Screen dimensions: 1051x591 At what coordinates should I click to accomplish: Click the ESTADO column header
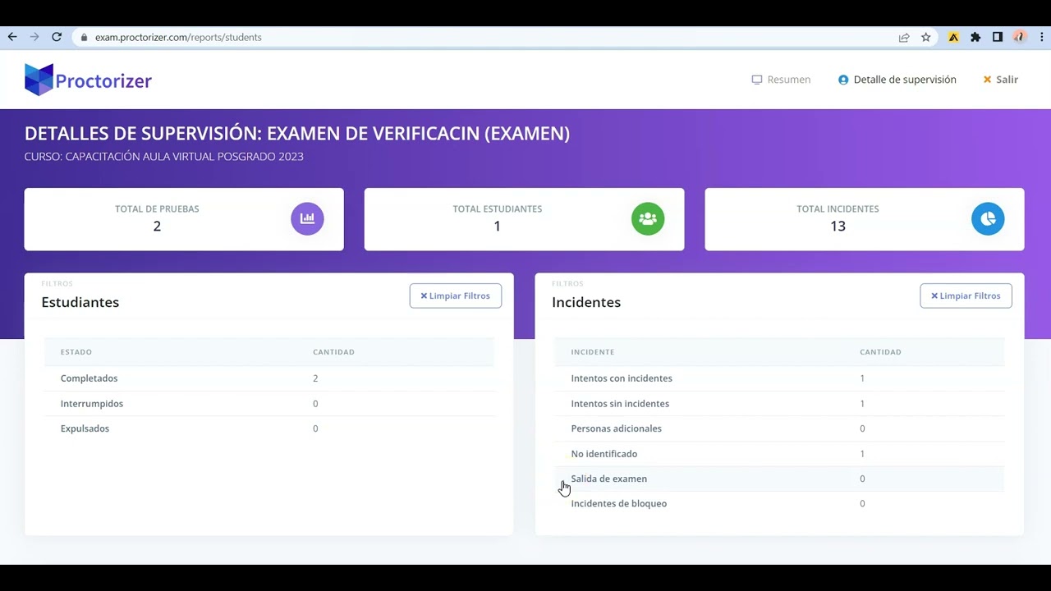pos(76,352)
